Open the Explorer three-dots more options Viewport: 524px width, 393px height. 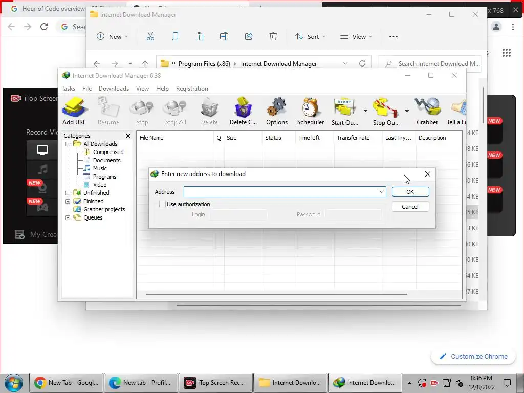(394, 36)
